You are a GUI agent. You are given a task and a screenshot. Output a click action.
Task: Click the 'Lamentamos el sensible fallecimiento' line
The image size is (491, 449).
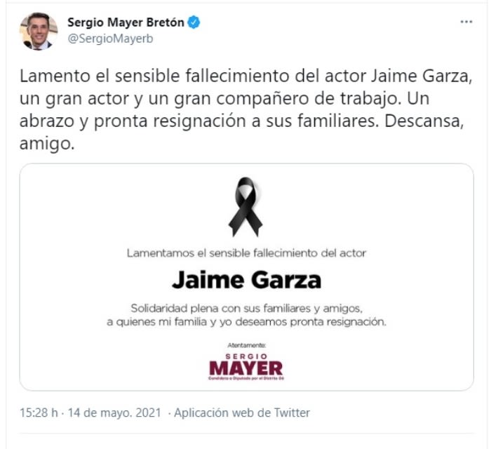click(246, 253)
